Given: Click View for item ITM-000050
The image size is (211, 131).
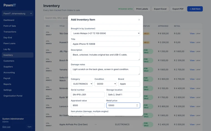Looking at the screenshot, I should pos(192,97).
